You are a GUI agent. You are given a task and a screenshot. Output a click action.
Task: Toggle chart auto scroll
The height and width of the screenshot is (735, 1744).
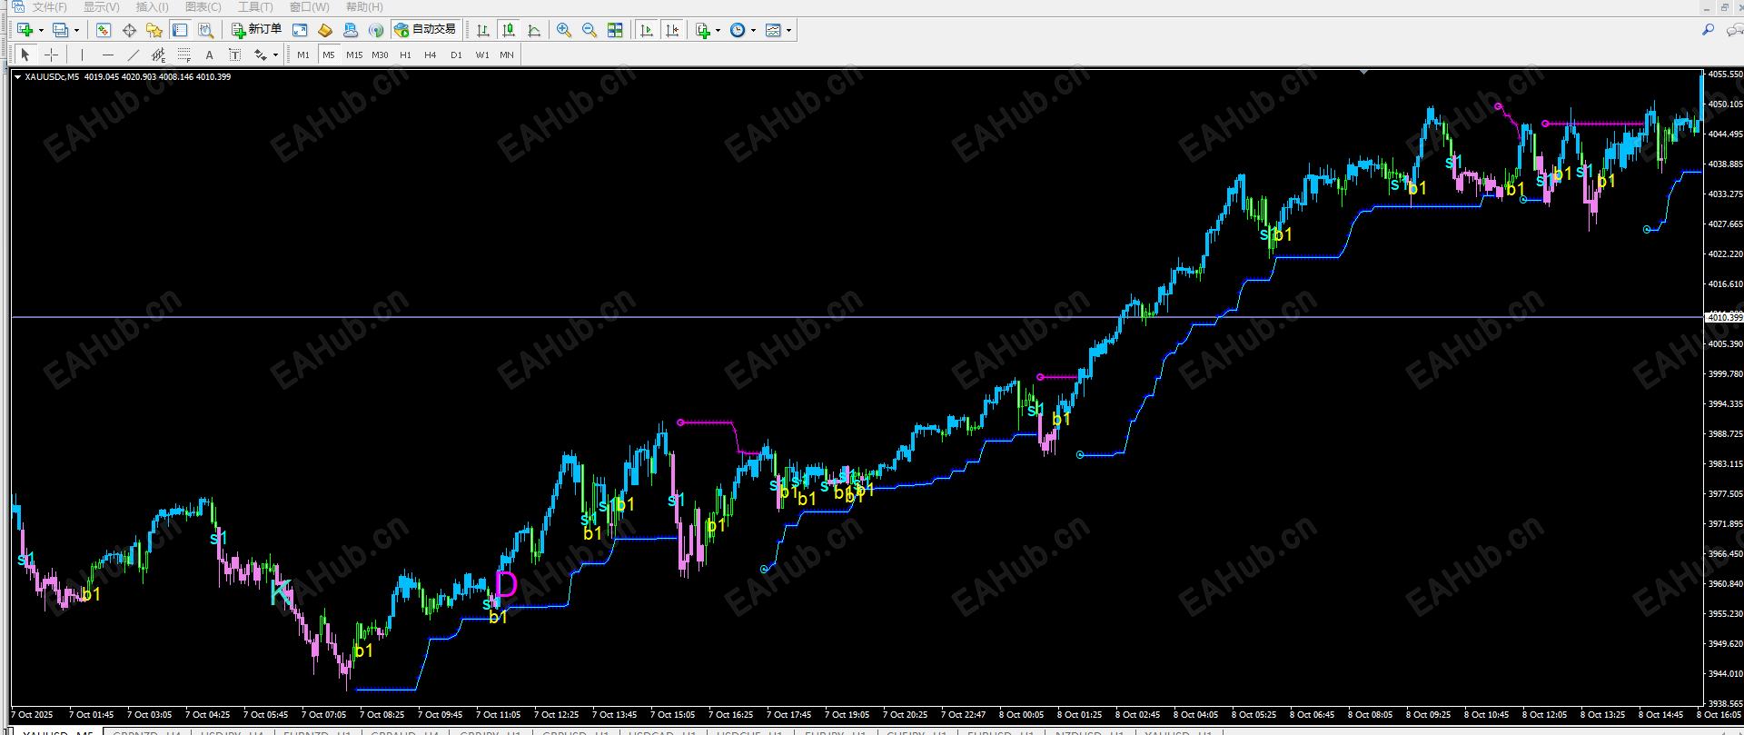pyautogui.click(x=647, y=30)
